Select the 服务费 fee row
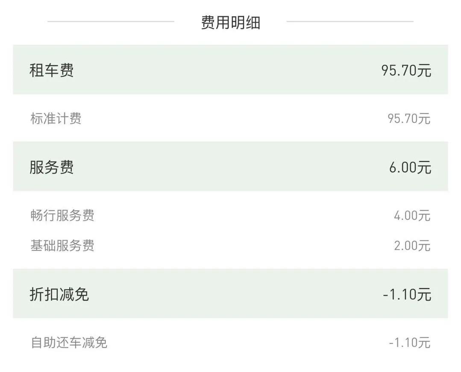 tap(231, 166)
